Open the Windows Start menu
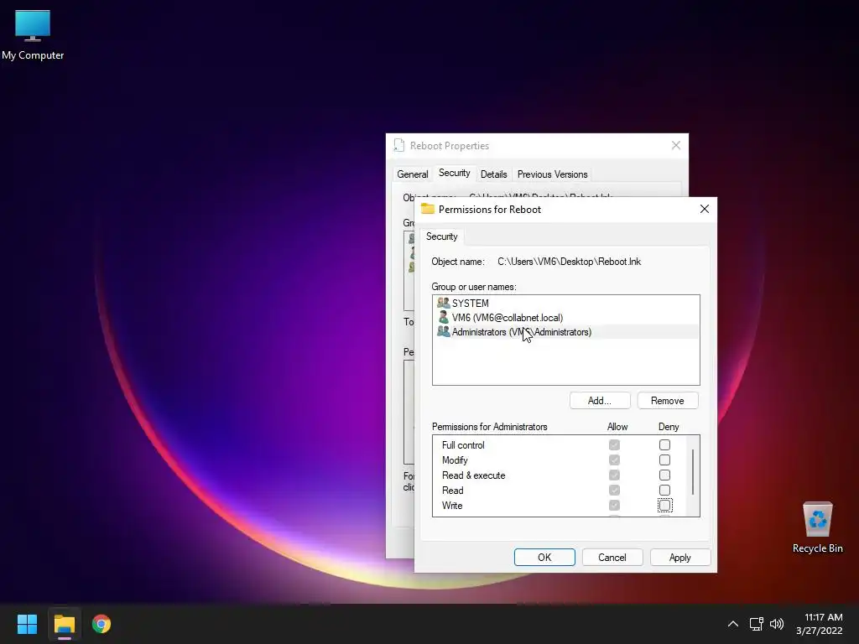This screenshot has height=644, width=859. coord(27,624)
